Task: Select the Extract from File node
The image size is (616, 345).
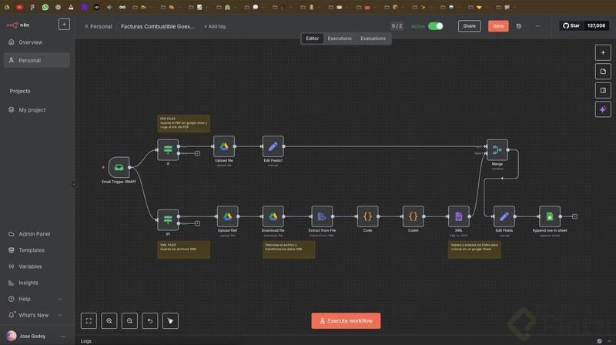Action: pyautogui.click(x=322, y=216)
